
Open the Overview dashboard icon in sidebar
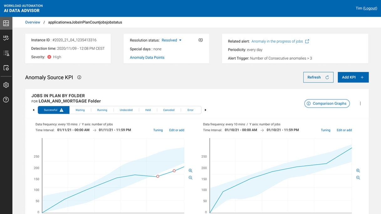pos(6,23)
